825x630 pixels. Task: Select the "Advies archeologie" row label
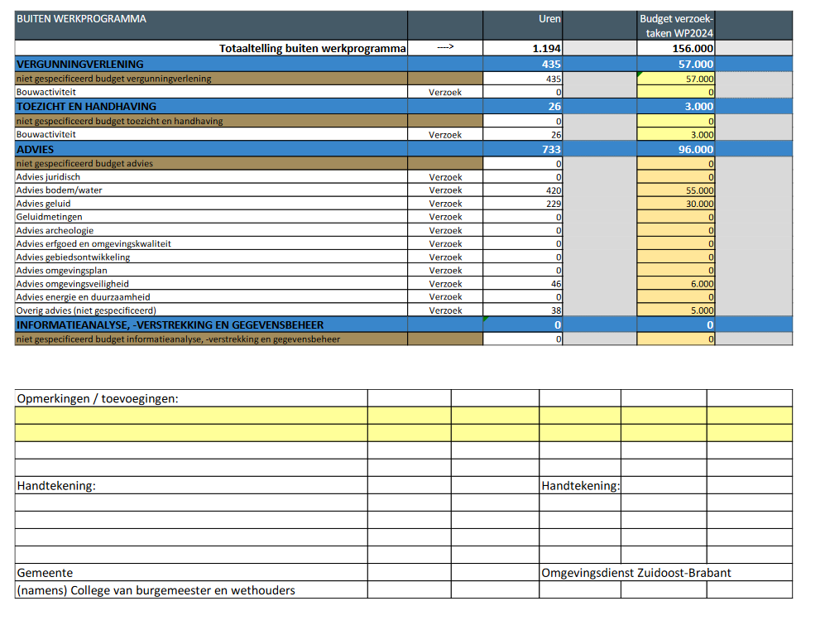(55, 230)
